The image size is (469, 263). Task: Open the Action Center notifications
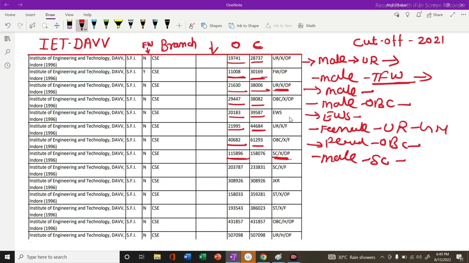(x=459, y=257)
